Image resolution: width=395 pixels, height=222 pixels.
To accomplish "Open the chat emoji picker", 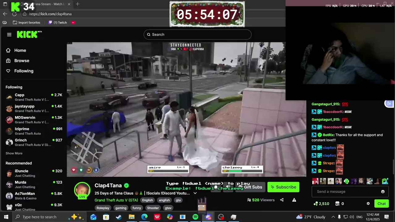I will click(x=383, y=191).
